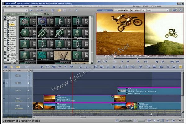Screen dimensions: 186x124
Task: Pick the Luma Keyer CPU effect
Action: click(28, 55)
